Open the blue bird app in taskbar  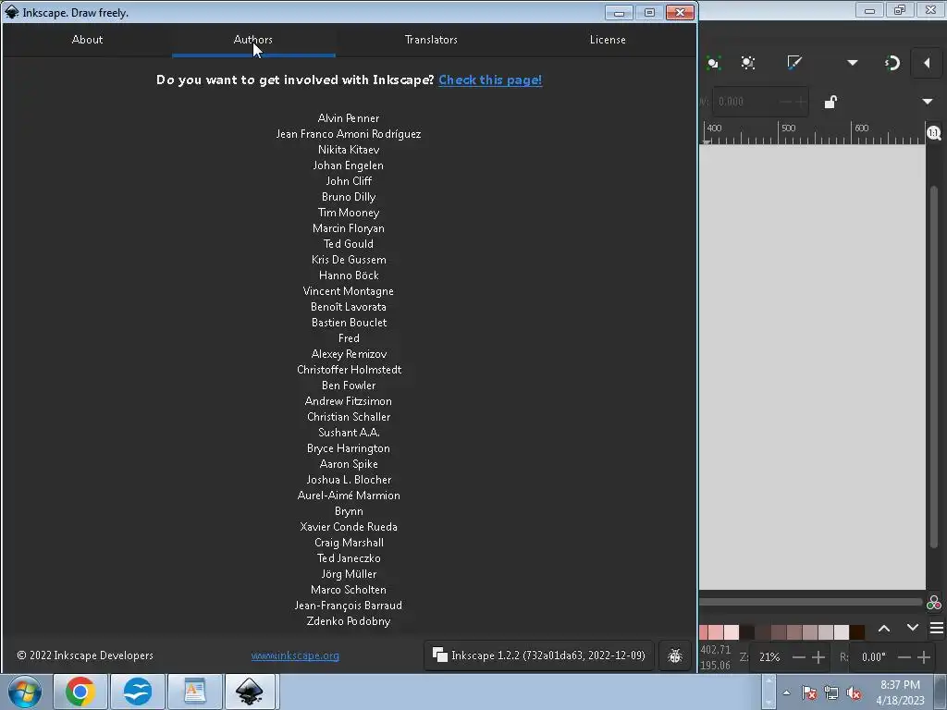click(138, 692)
